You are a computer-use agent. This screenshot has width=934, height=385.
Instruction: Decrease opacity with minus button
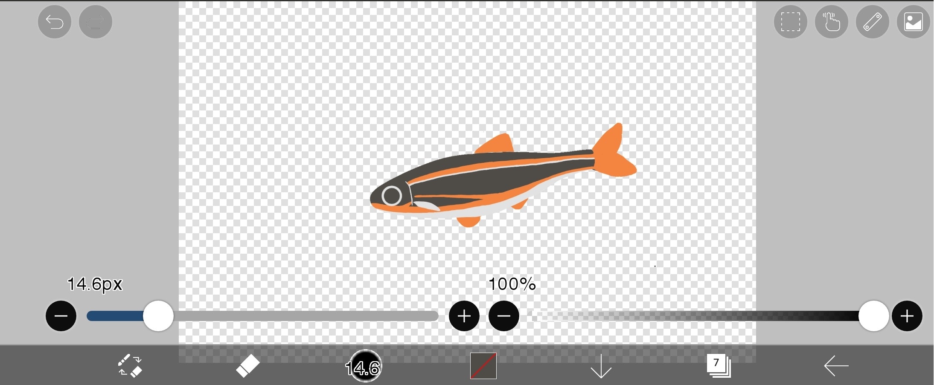pyautogui.click(x=504, y=316)
